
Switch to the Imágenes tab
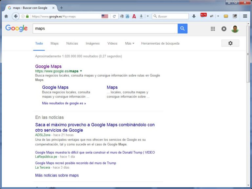pos(93,43)
